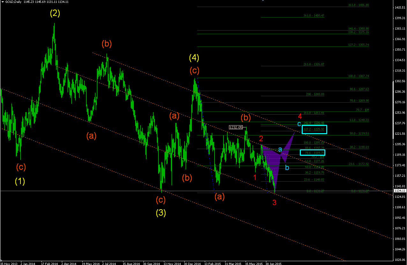Click Fibonacci level 88.6 - 1287.63
407x265 pixels.
point(359,89)
